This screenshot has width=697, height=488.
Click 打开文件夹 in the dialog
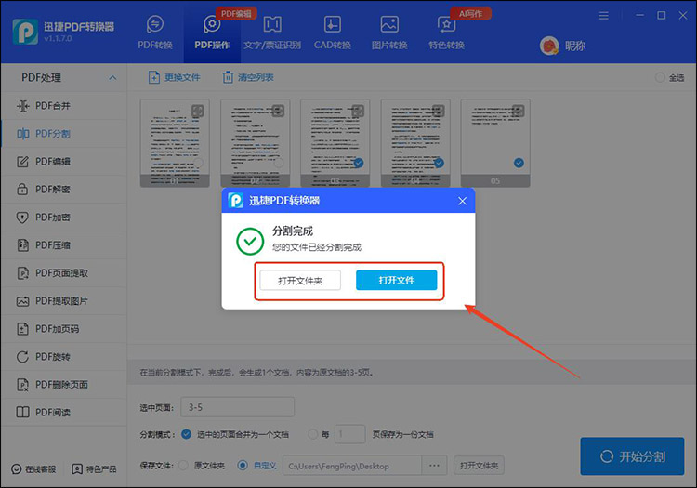pos(300,281)
